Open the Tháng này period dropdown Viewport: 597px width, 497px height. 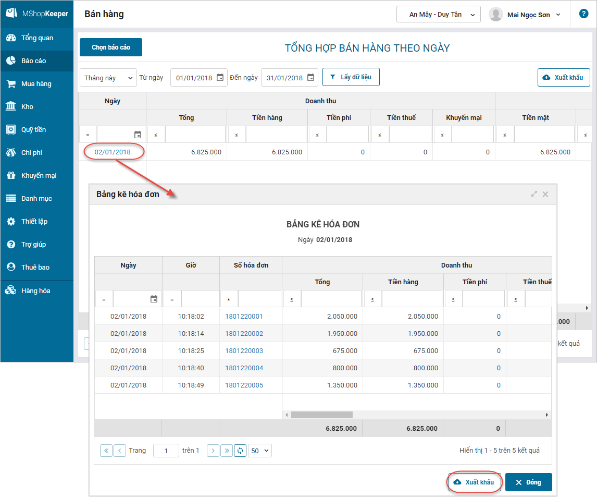coord(108,78)
